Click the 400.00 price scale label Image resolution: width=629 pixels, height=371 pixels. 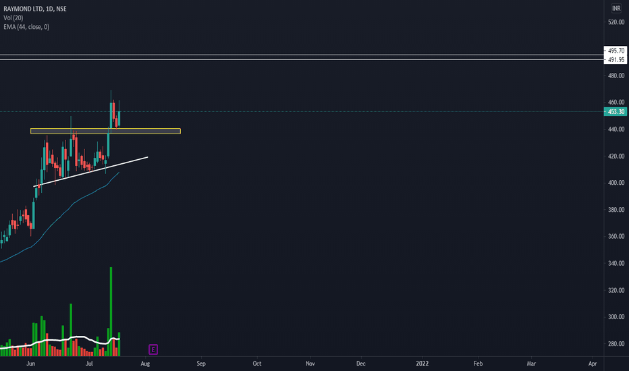[616, 183]
